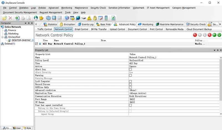Click the padlock toolbar icon
Viewport: 222px width, 130px height.
pyautogui.click(x=95, y=18)
